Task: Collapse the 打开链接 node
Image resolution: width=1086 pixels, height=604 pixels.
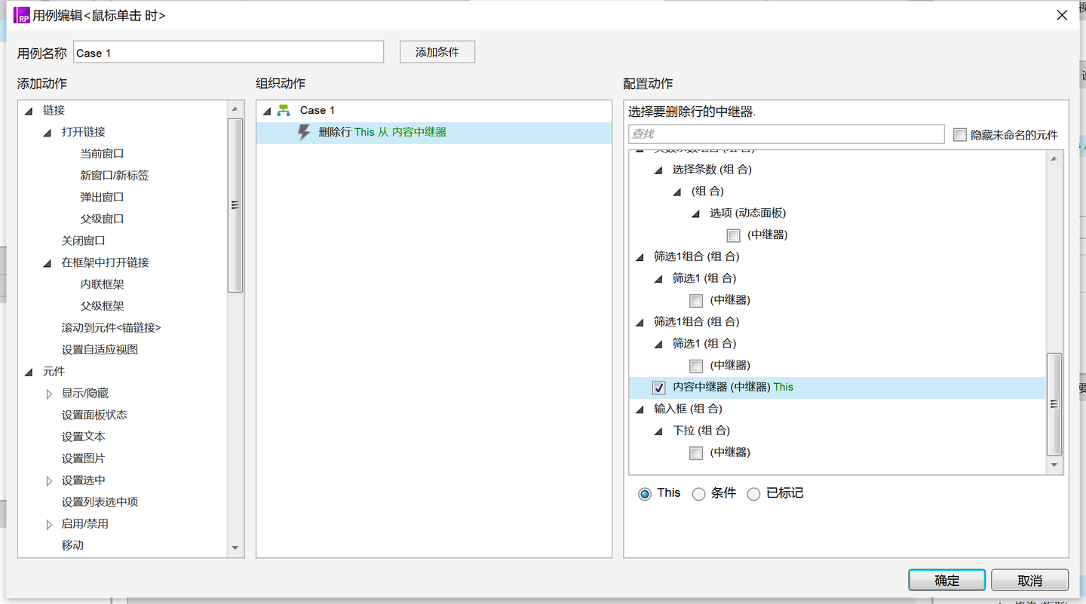Action: [x=48, y=133]
